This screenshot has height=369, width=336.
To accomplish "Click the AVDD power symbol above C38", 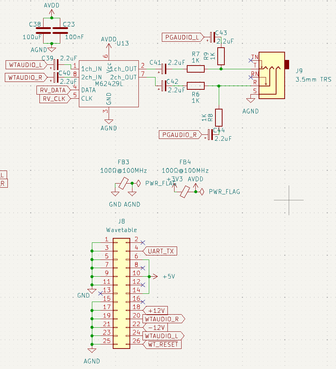I will 52,12.
